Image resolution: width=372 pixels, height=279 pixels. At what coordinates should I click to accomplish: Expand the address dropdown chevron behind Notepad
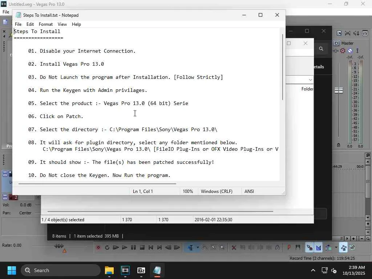coord(310,80)
